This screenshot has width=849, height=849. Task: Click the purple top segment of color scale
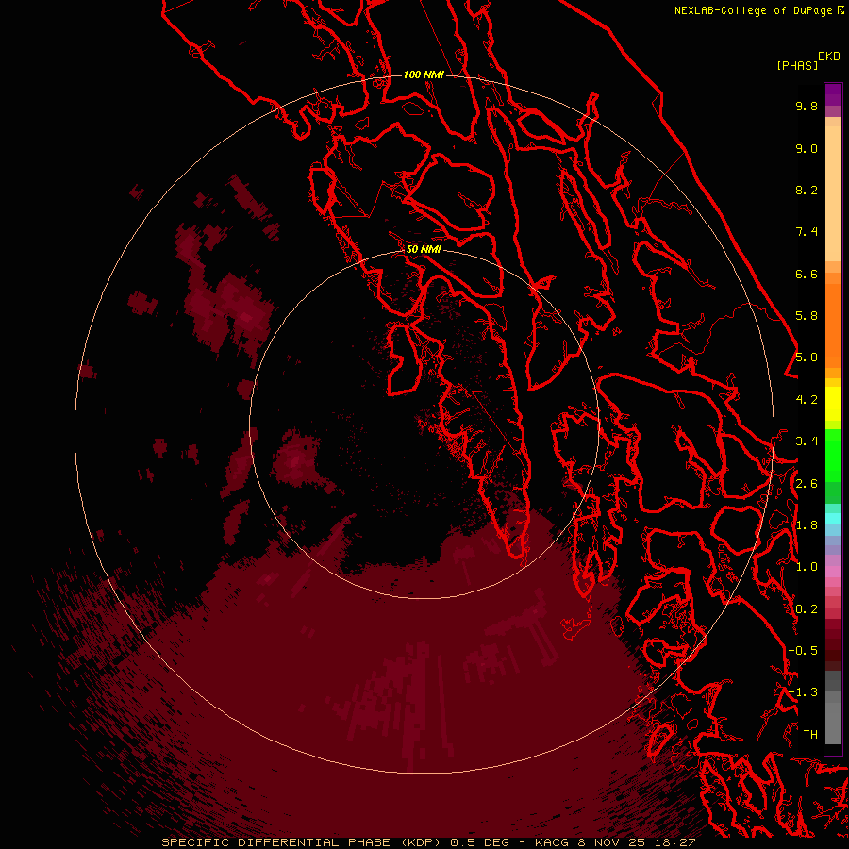(x=833, y=94)
